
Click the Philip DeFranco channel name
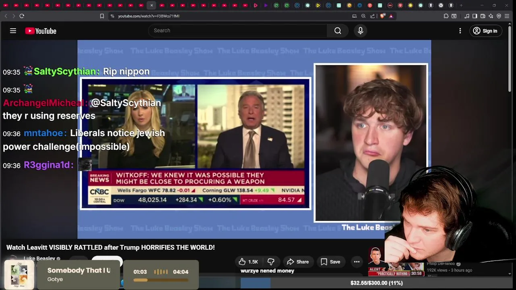tap(440, 264)
